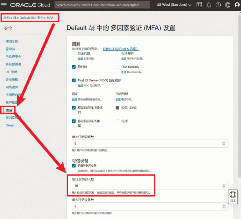Viewport: 241px width, 219px height.
Task: Open the help question mark icon
Action: [218, 5]
